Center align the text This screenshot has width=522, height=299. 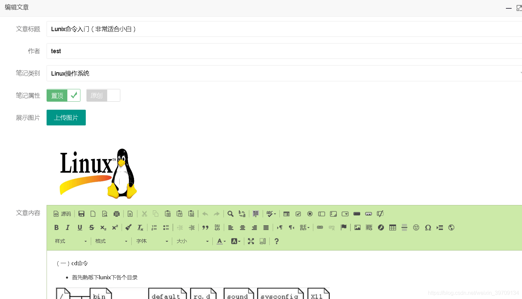click(243, 227)
